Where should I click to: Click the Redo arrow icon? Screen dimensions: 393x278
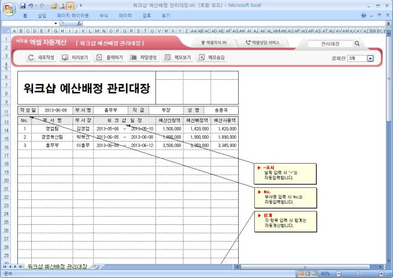(42, 6)
